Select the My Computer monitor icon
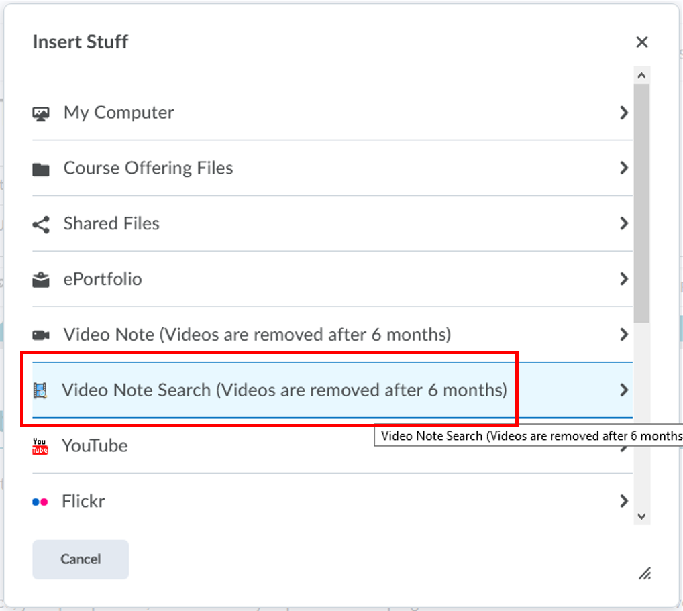This screenshot has height=611, width=683. click(x=42, y=113)
